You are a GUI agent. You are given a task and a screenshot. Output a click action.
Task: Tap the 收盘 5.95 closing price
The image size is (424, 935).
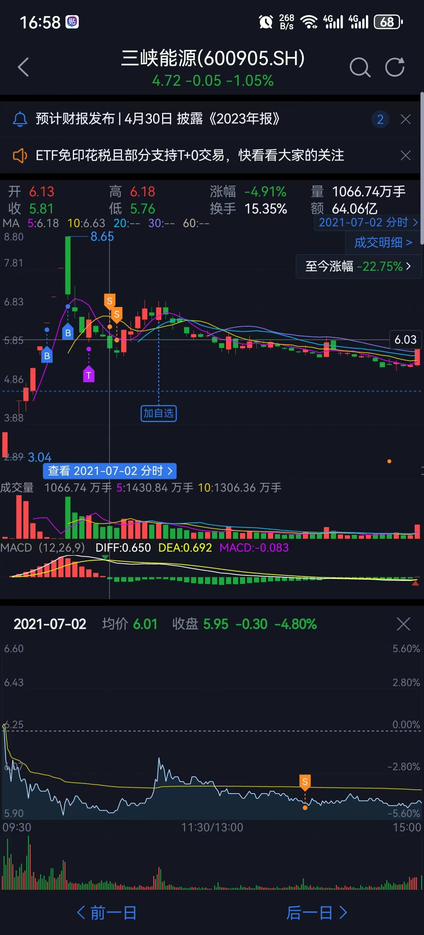pyautogui.click(x=200, y=624)
